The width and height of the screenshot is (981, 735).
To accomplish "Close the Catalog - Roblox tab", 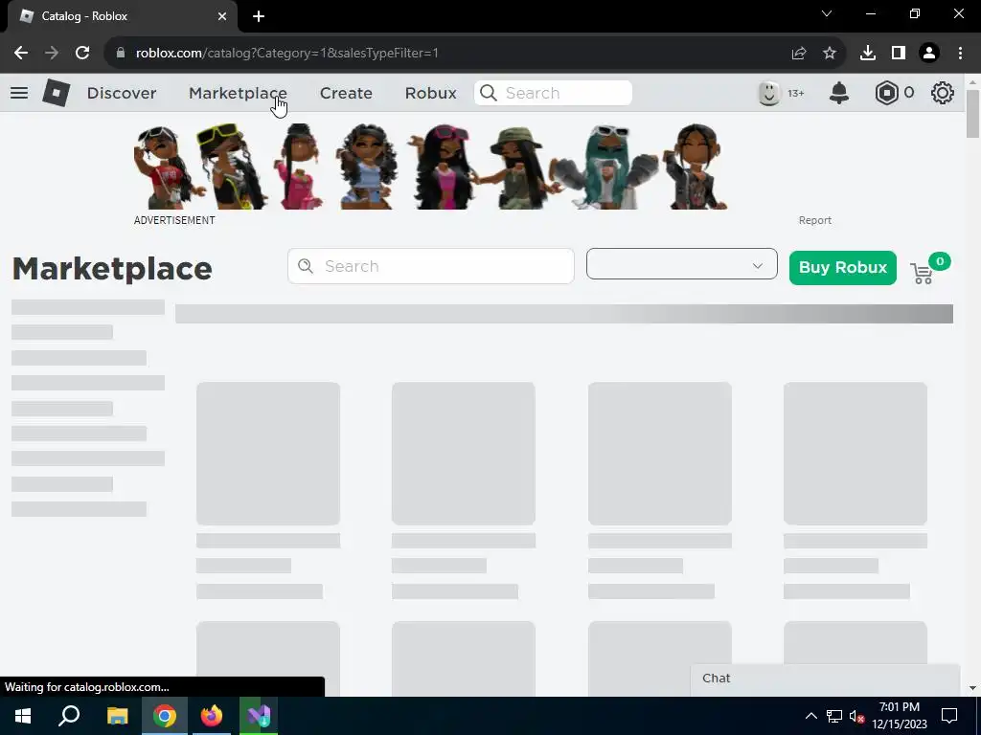I will (222, 16).
